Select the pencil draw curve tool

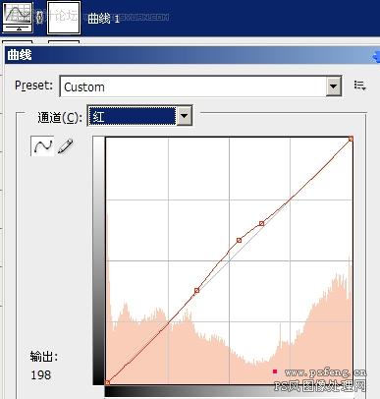click(x=65, y=146)
